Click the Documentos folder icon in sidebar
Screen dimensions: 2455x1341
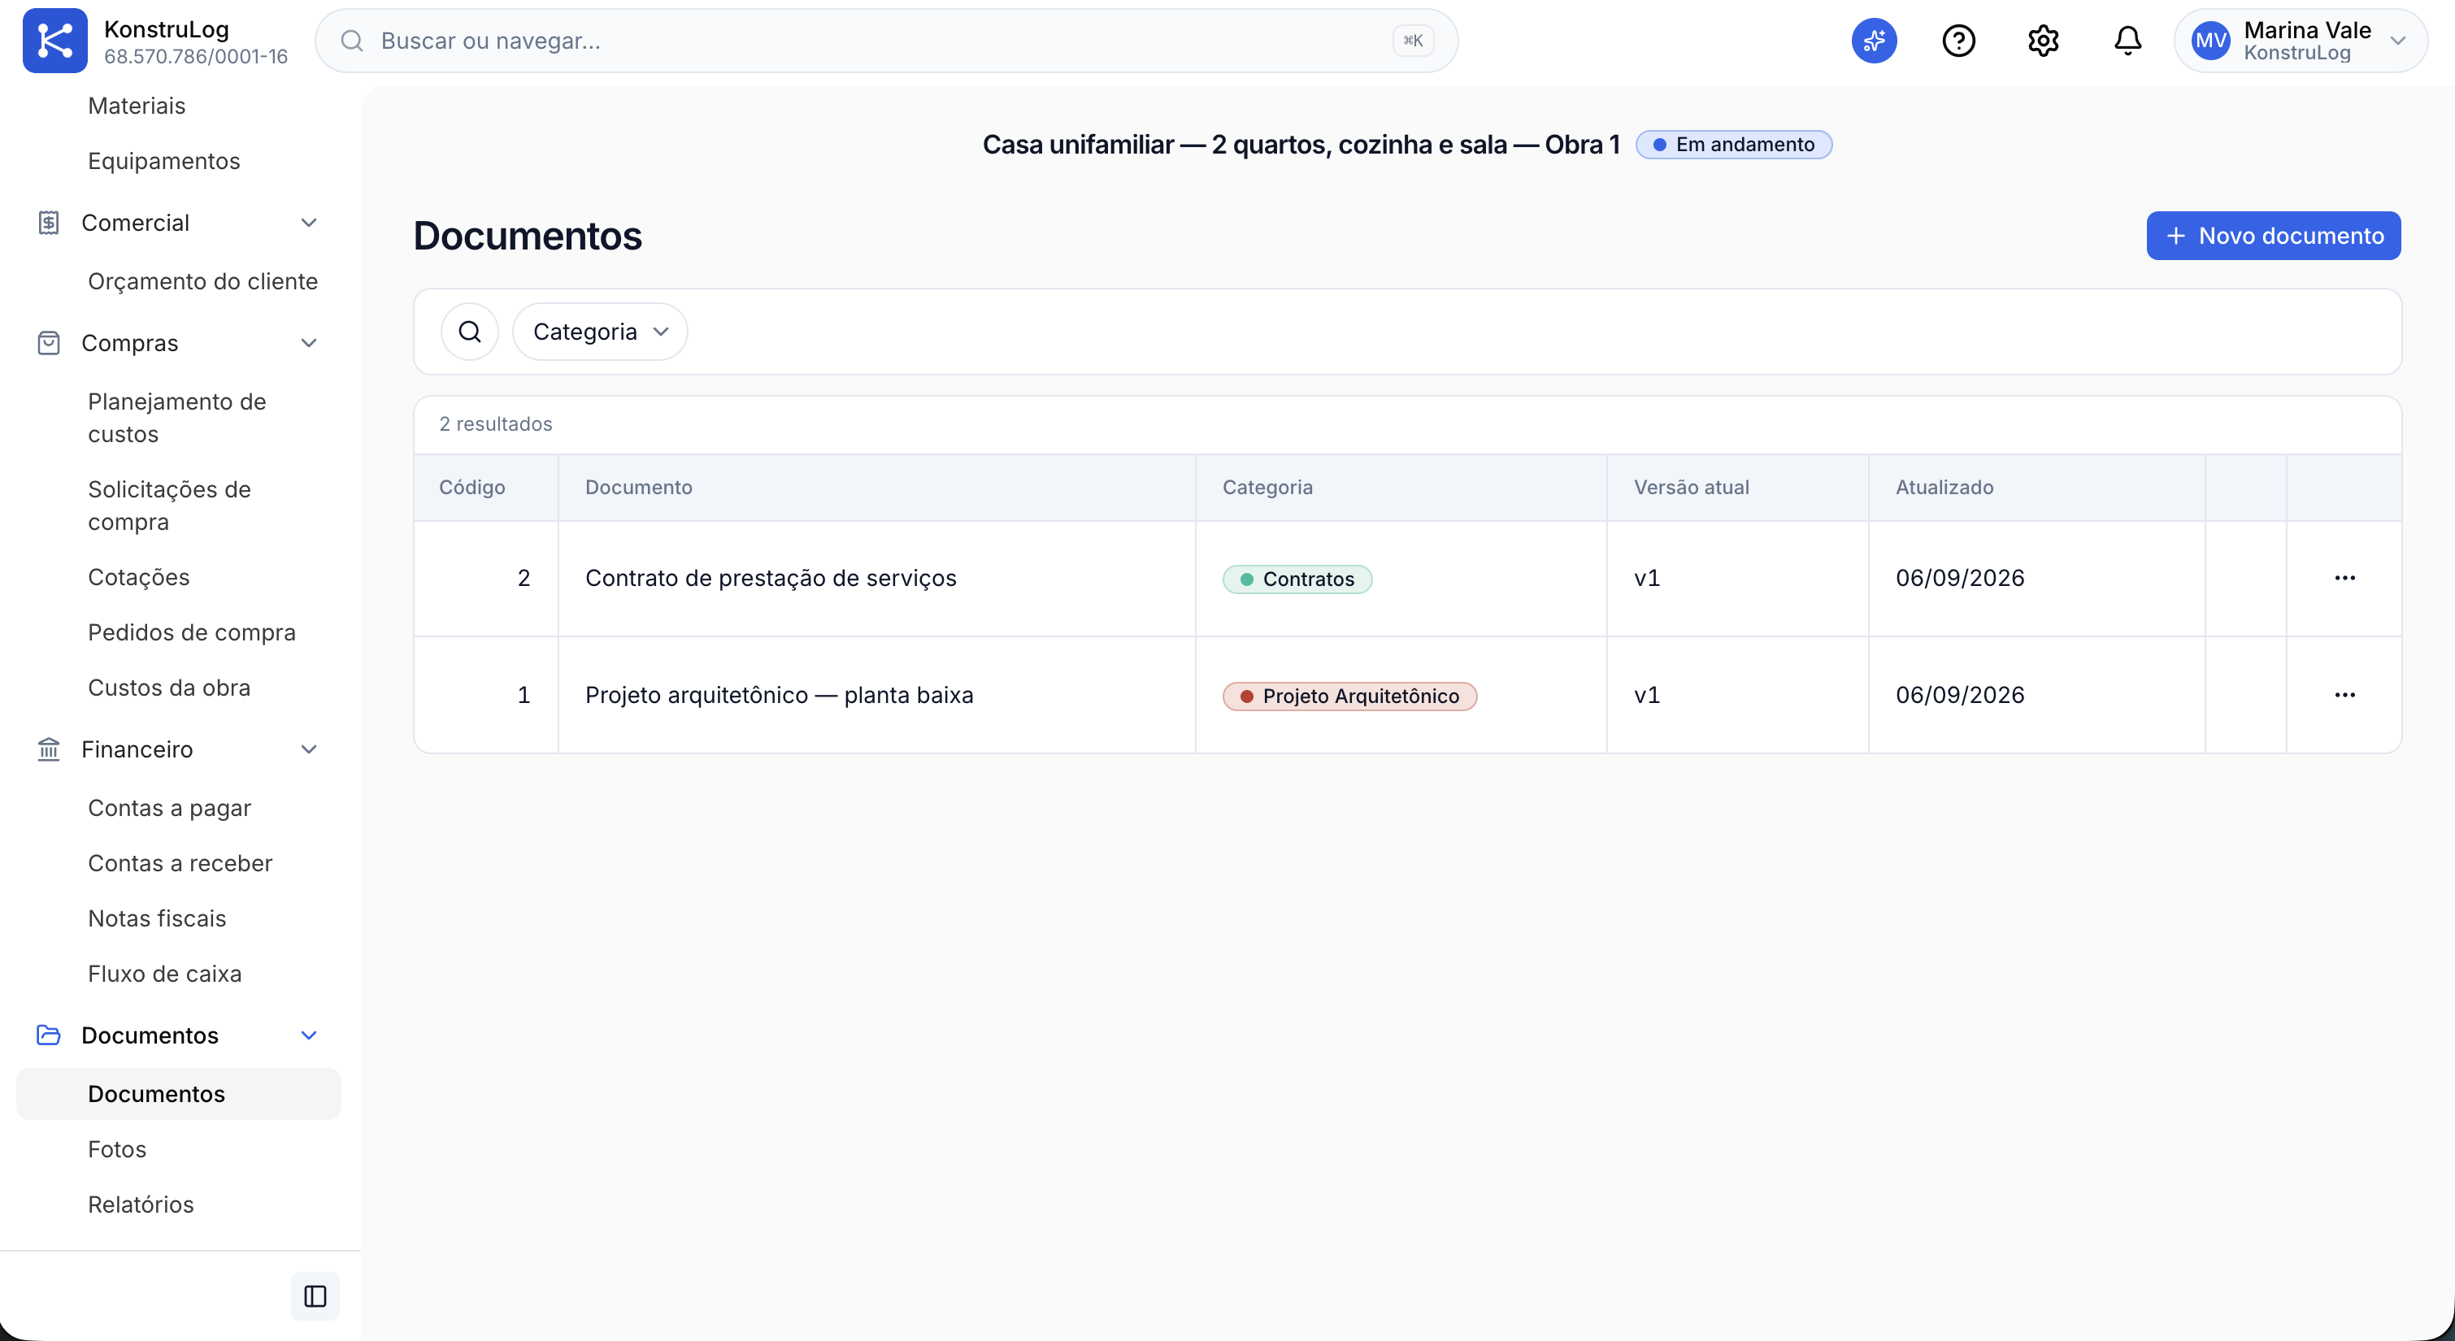pos(49,1035)
